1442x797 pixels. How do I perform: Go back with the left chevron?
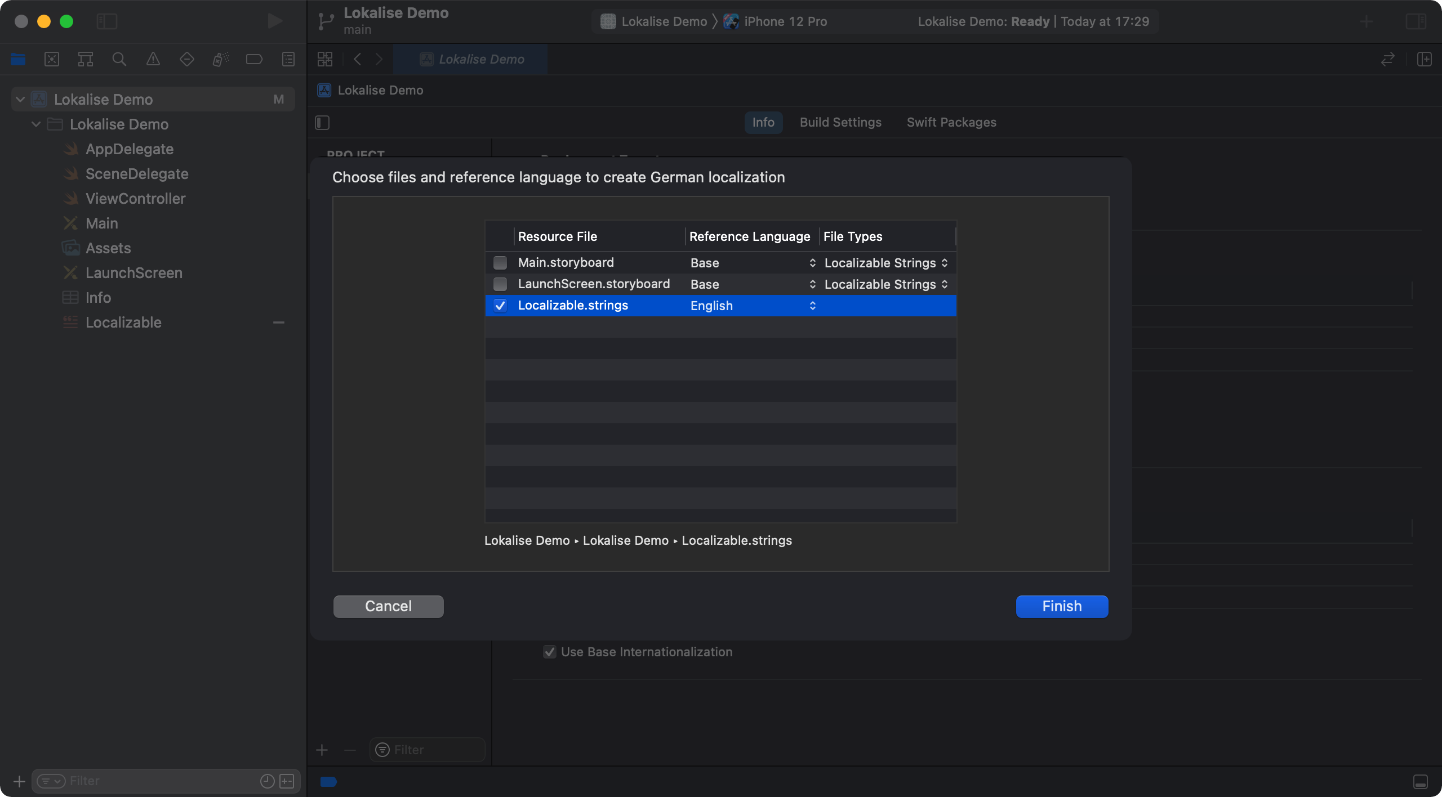pyautogui.click(x=357, y=59)
